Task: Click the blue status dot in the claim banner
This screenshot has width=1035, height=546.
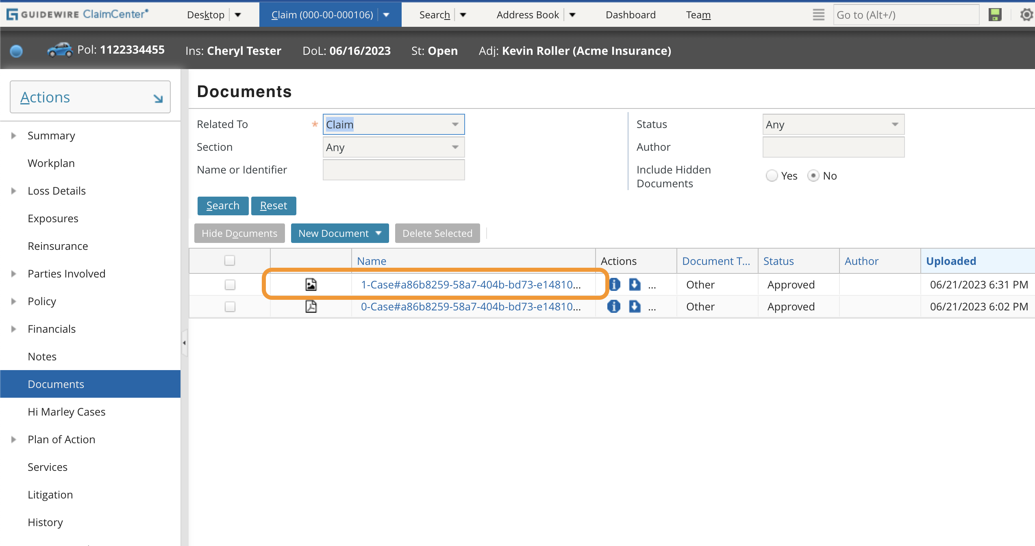Action: [16, 50]
